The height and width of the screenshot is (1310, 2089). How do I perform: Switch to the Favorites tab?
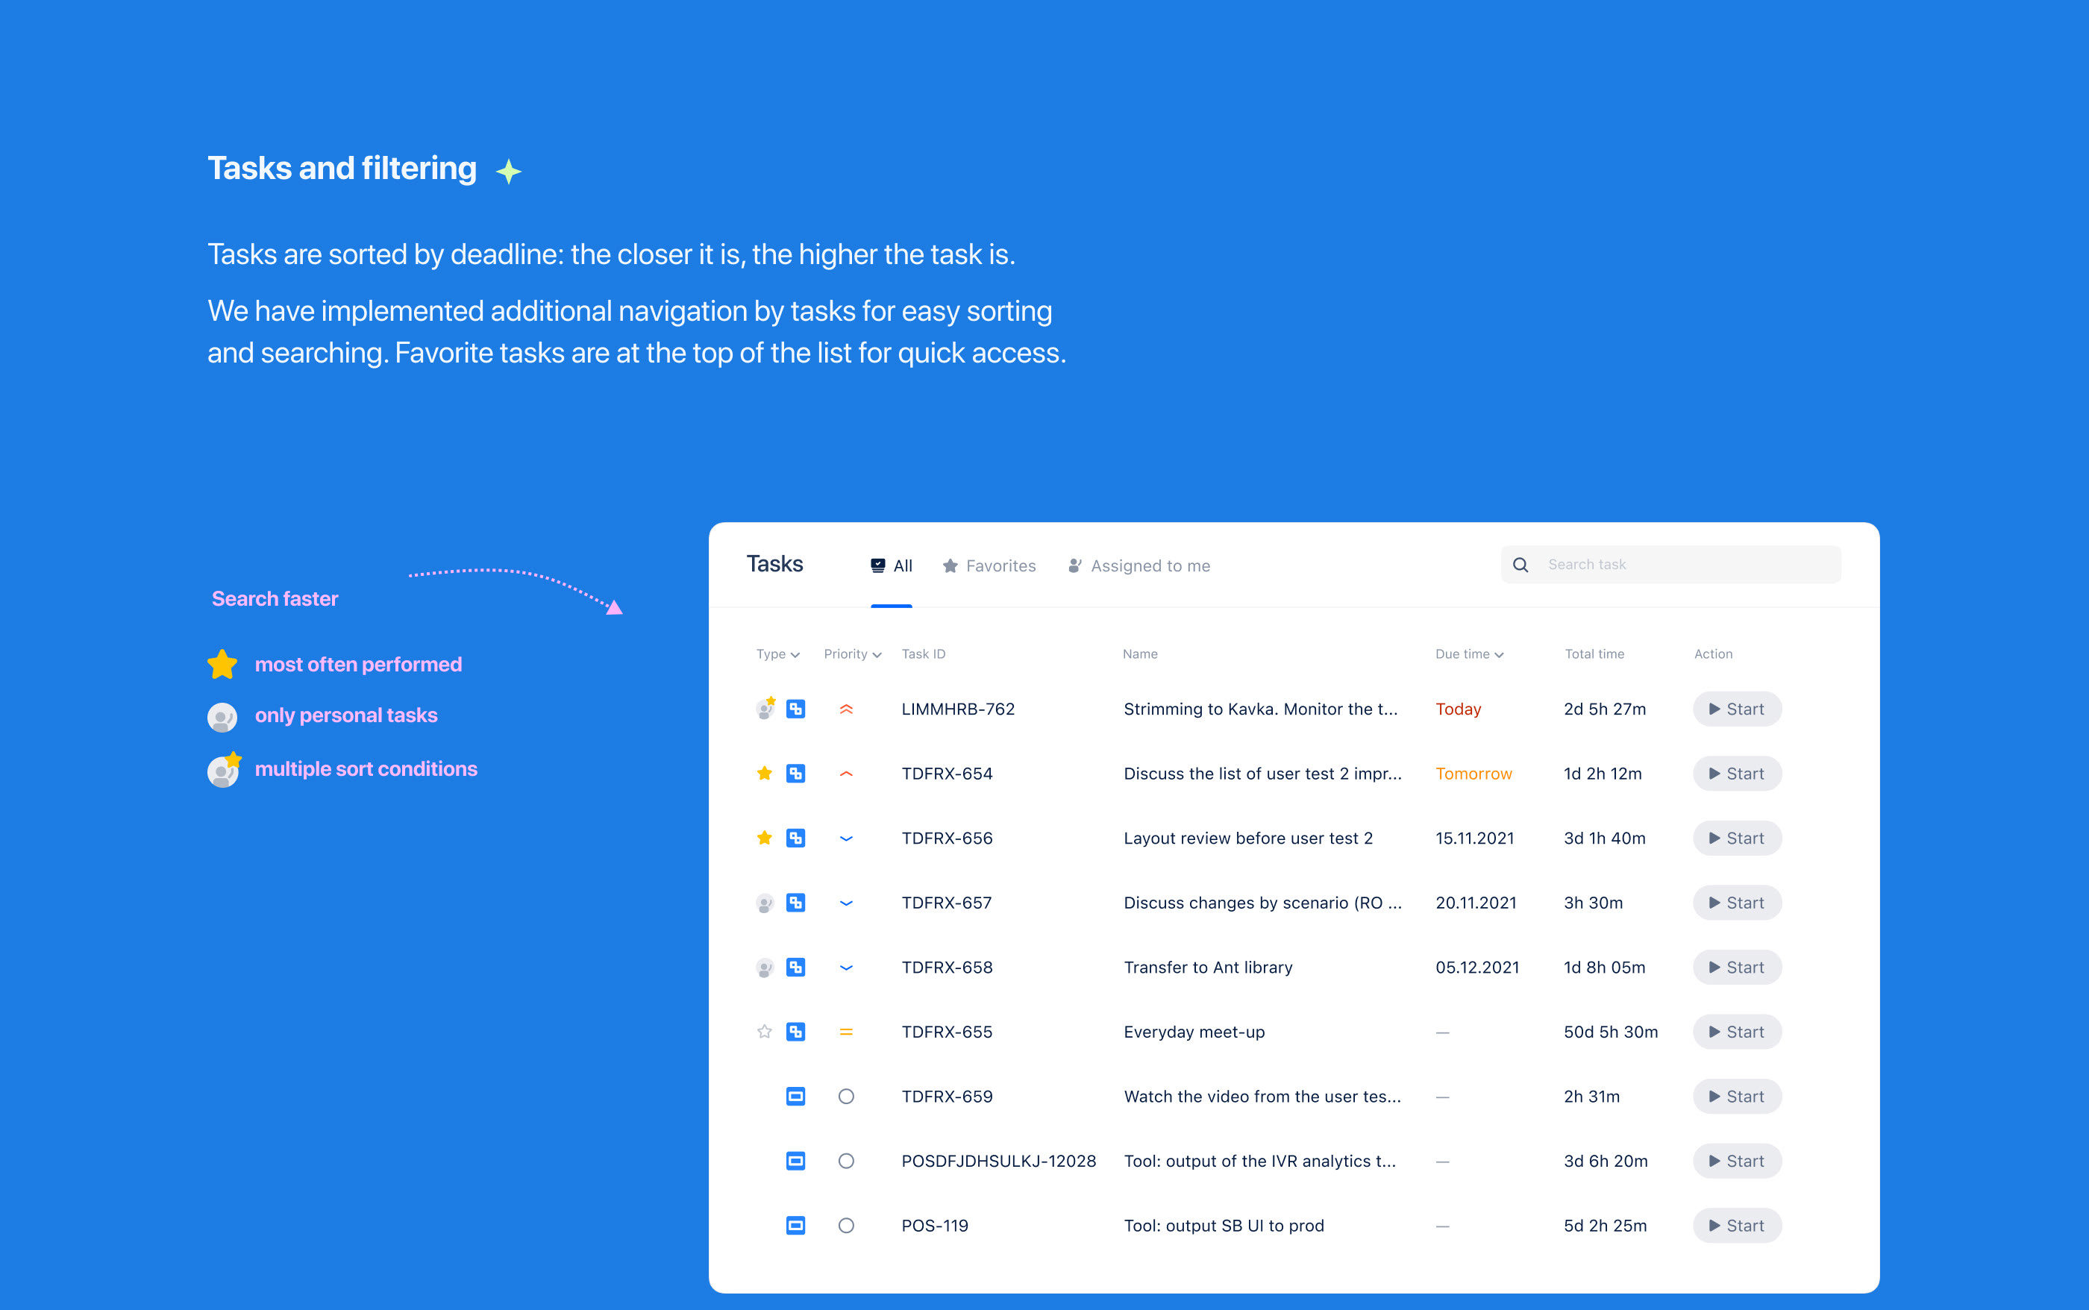point(989,565)
